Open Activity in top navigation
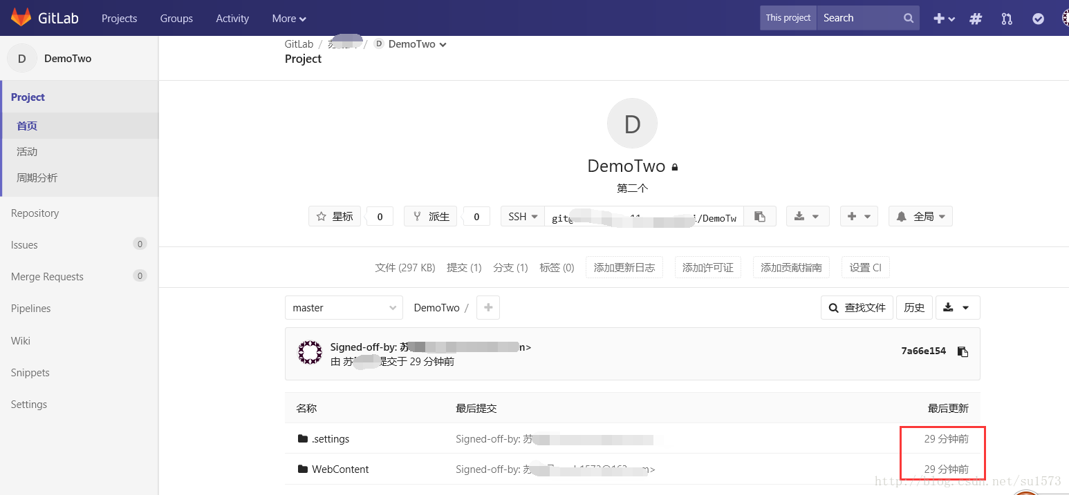 232,19
